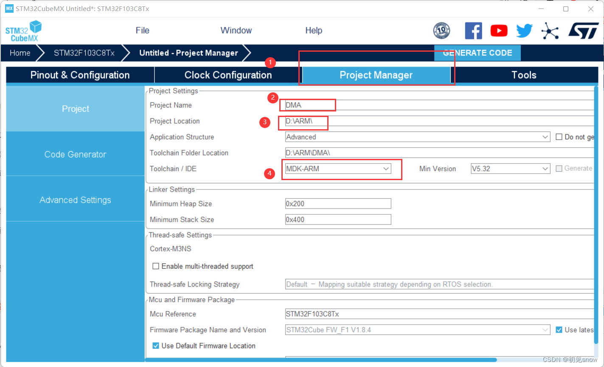Click the GENERATE CODE button
604x367 pixels.
478,53
